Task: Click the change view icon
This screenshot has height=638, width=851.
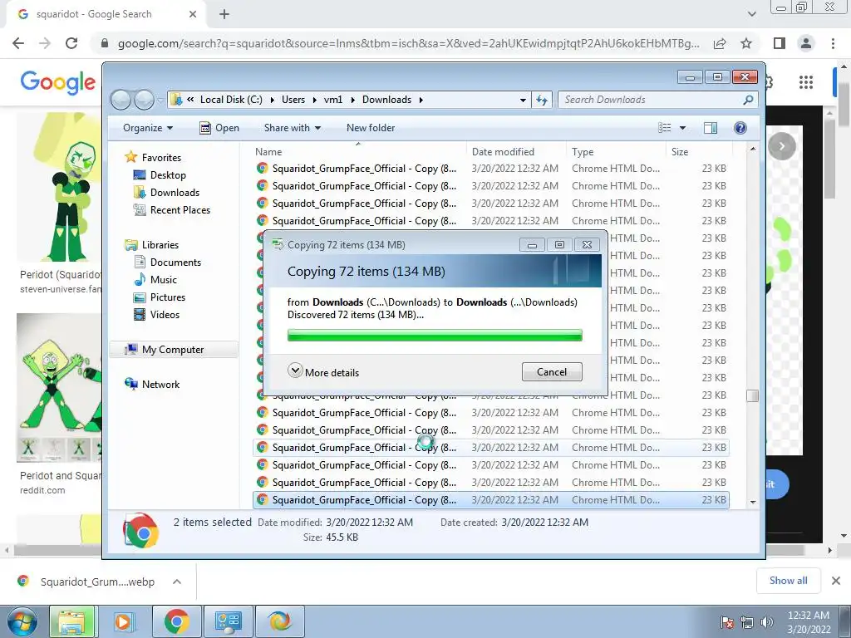Action: tap(664, 127)
